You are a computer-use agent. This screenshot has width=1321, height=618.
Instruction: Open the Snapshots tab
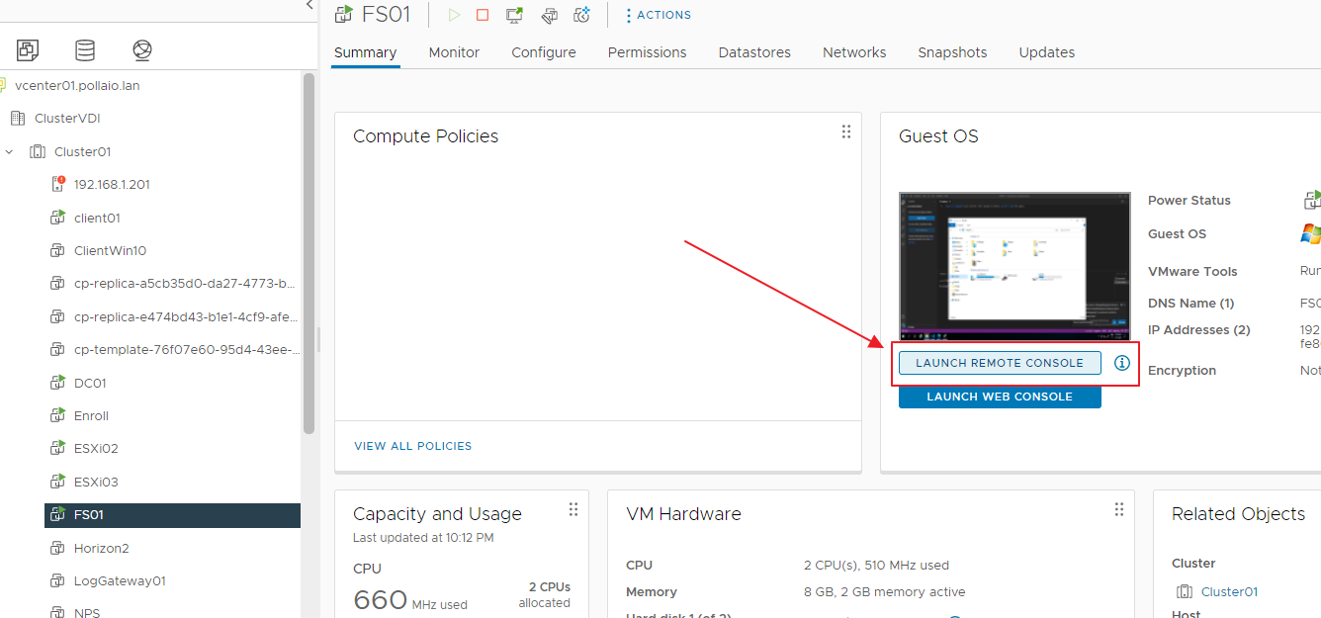pyautogui.click(x=951, y=52)
